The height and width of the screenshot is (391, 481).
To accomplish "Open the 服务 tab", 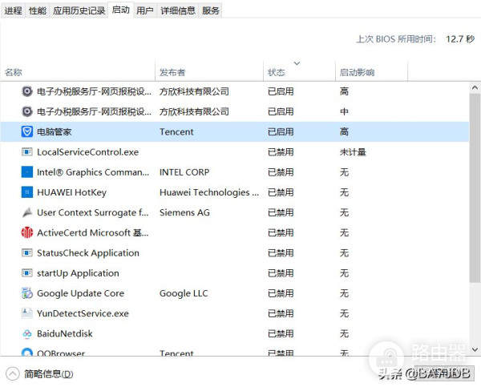I will (x=210, y=10).
